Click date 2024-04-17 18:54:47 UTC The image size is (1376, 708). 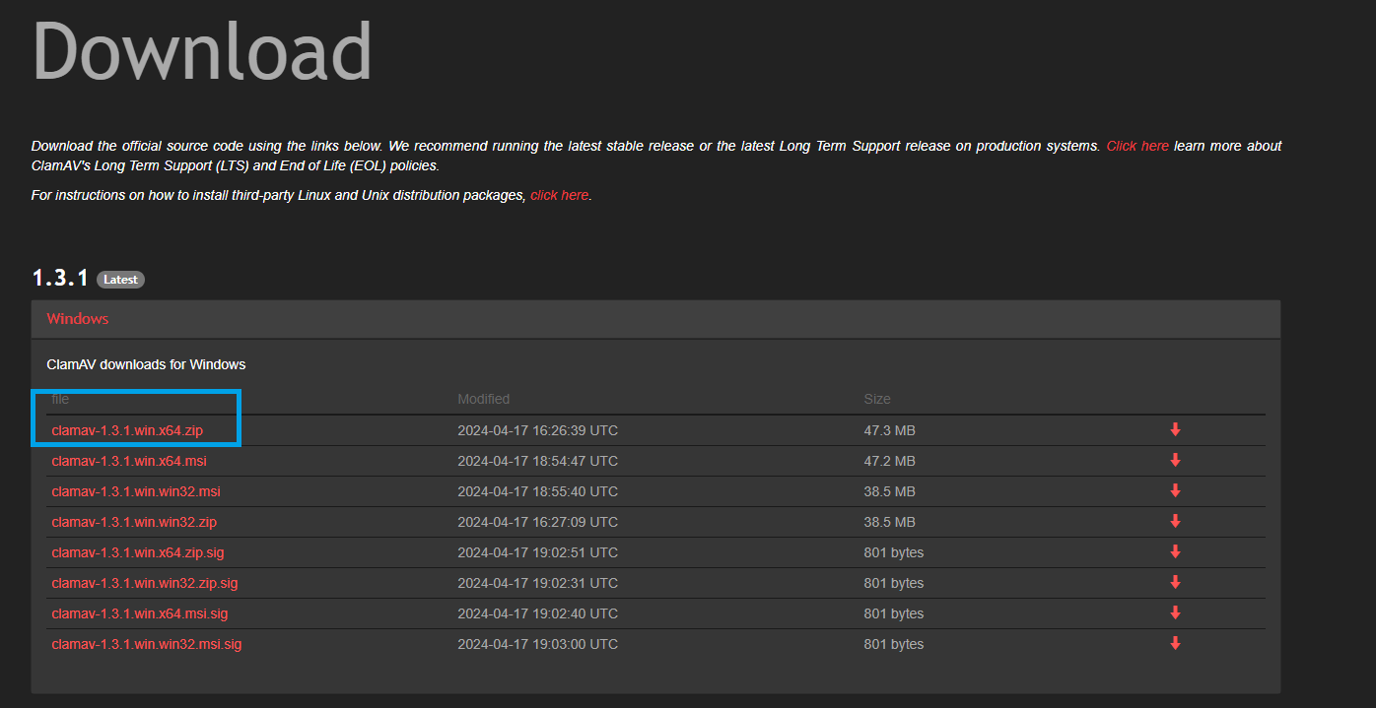click(x=537, y=461)
